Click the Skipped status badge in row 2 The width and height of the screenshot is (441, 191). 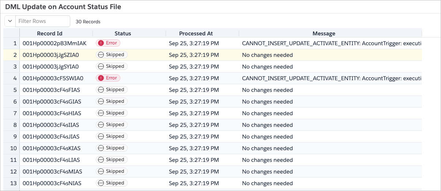pos(112,55)
